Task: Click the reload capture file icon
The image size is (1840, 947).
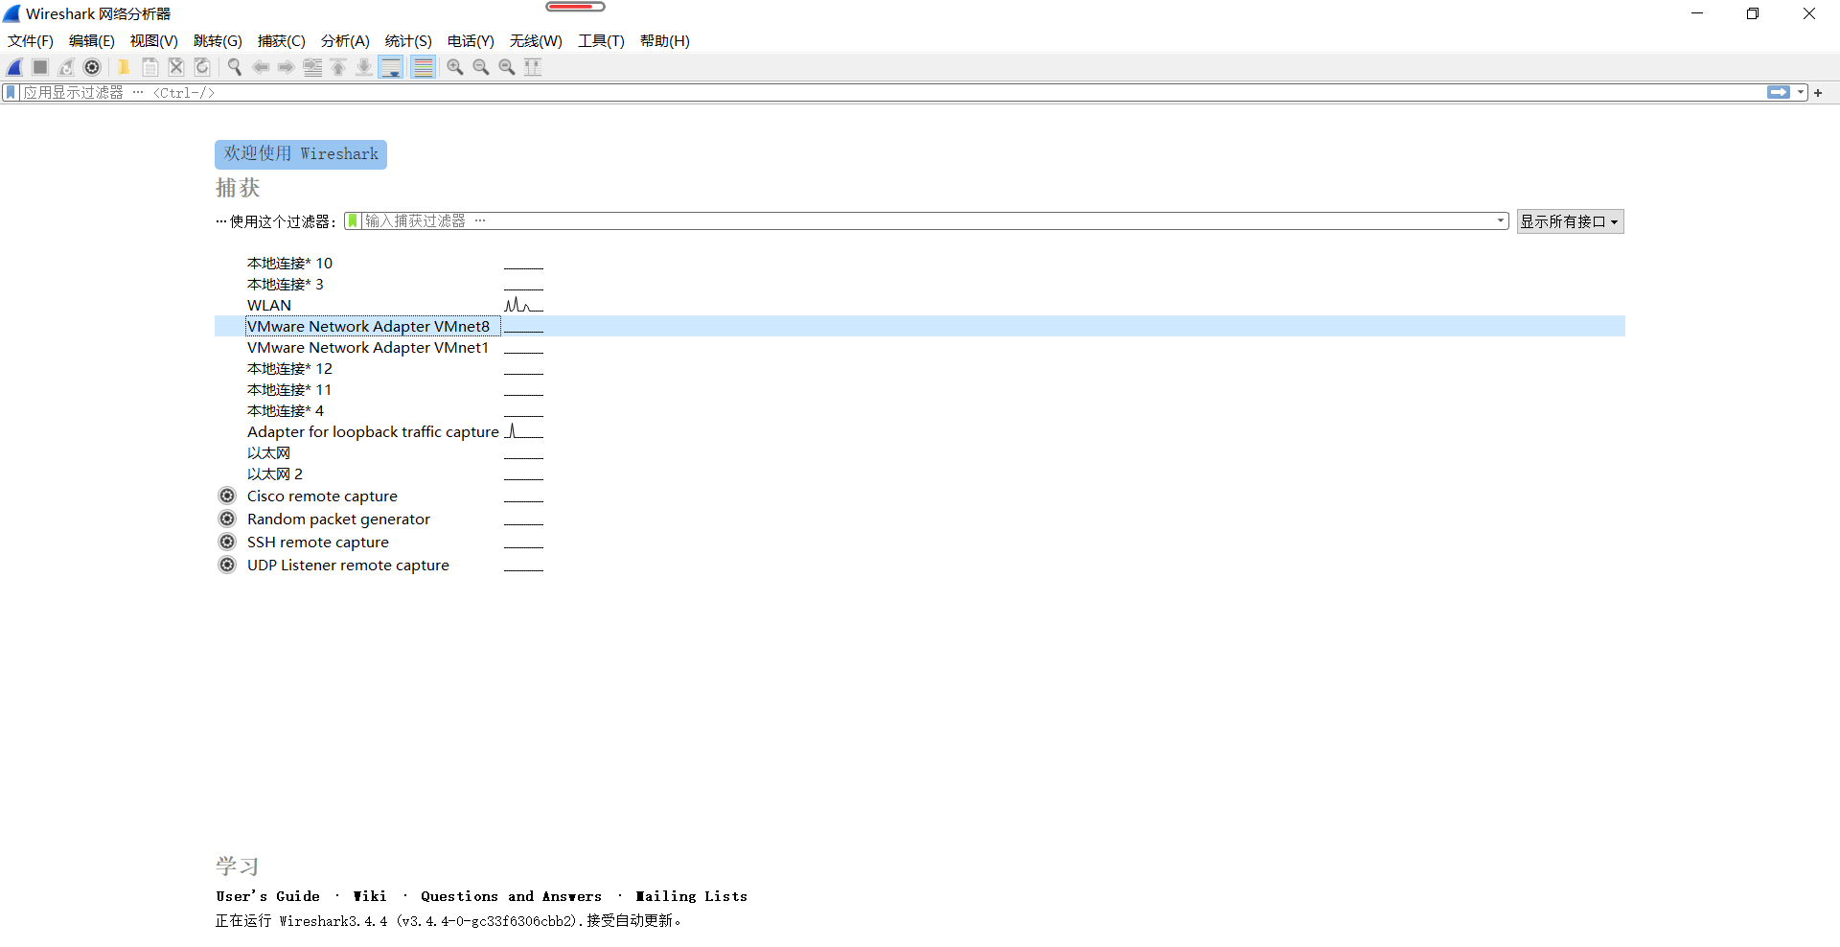Action: (x=202, y=67)
